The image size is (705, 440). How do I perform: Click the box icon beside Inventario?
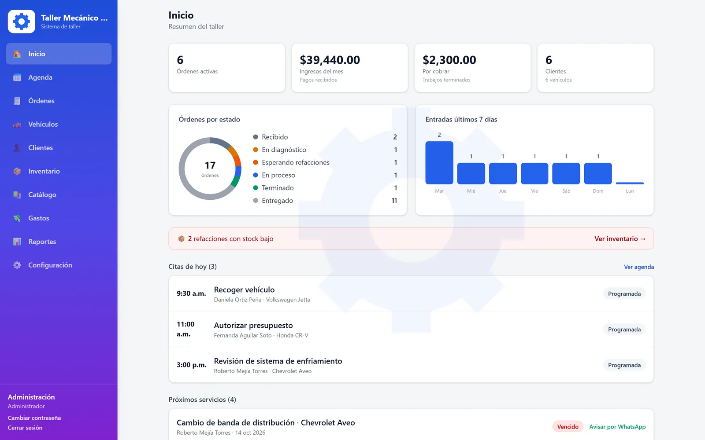tap(17, 171)
